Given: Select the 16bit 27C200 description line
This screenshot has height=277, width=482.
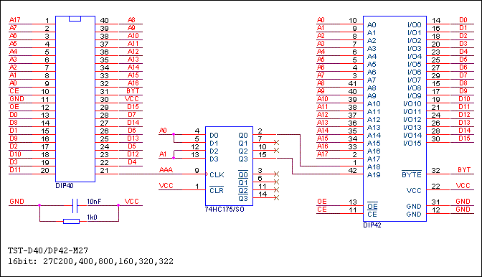Looking at the screenshot, I should click(x=90, y=262).
